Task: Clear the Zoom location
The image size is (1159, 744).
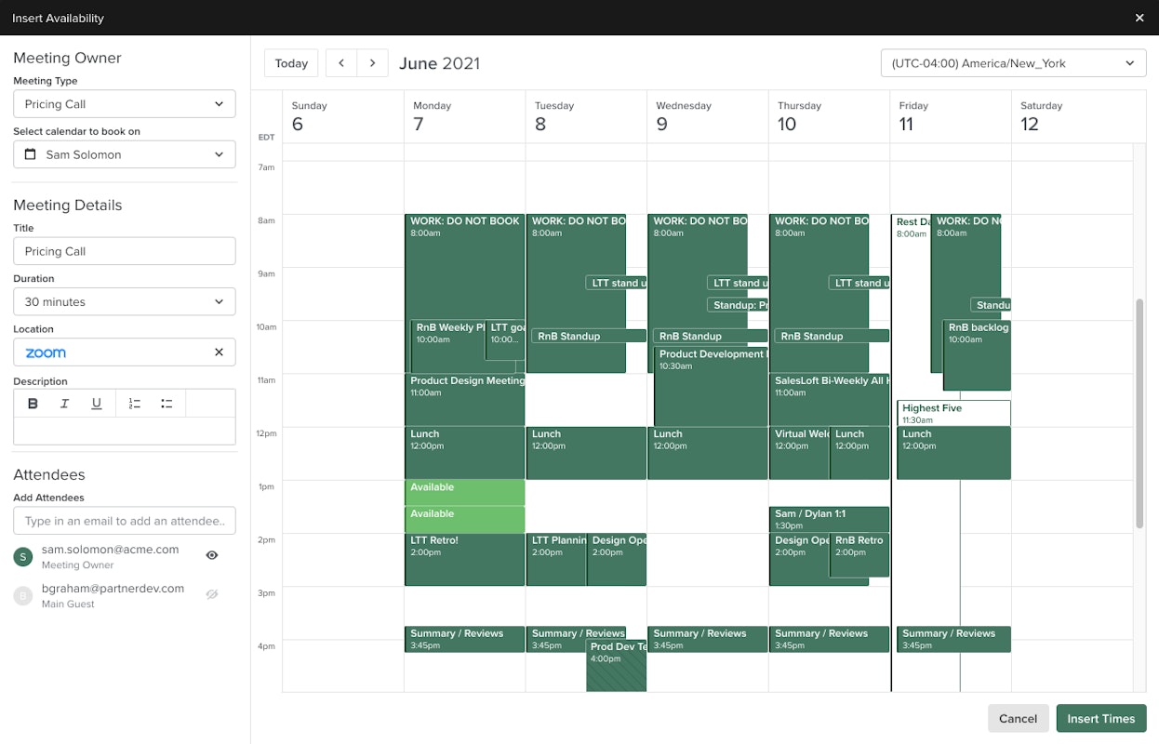Action: [x=219, y=352]
